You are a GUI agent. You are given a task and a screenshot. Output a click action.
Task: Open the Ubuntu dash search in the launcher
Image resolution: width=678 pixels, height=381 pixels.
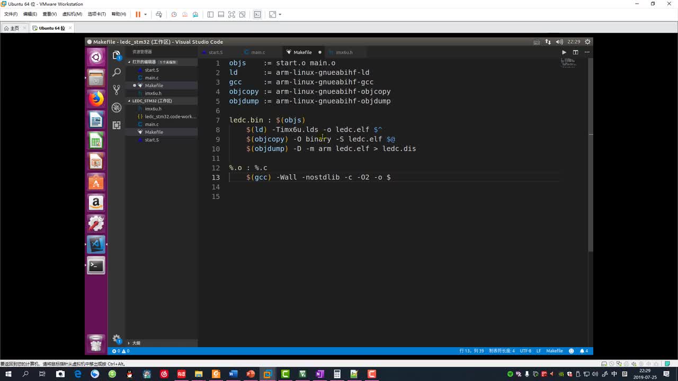tap(96, 57)
